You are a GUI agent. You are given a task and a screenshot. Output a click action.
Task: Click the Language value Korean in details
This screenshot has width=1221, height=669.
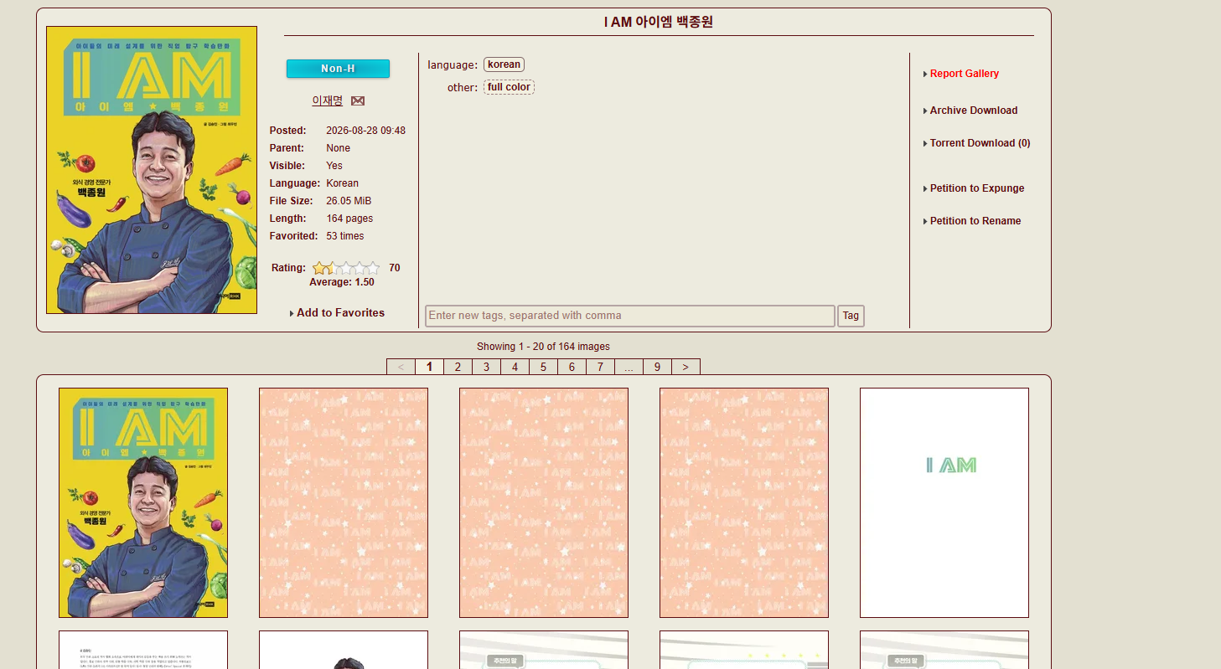point(342,183)
